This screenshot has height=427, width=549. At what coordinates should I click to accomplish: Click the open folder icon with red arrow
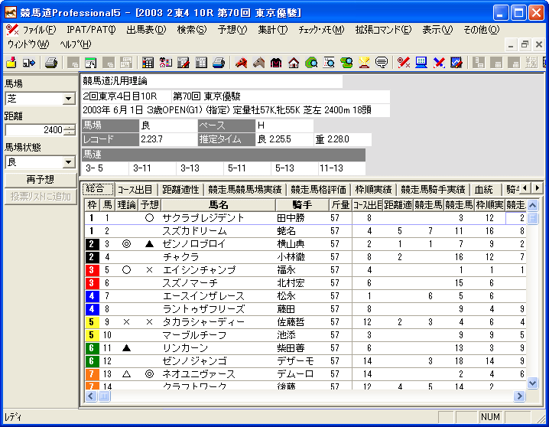[x=11, y=63]
